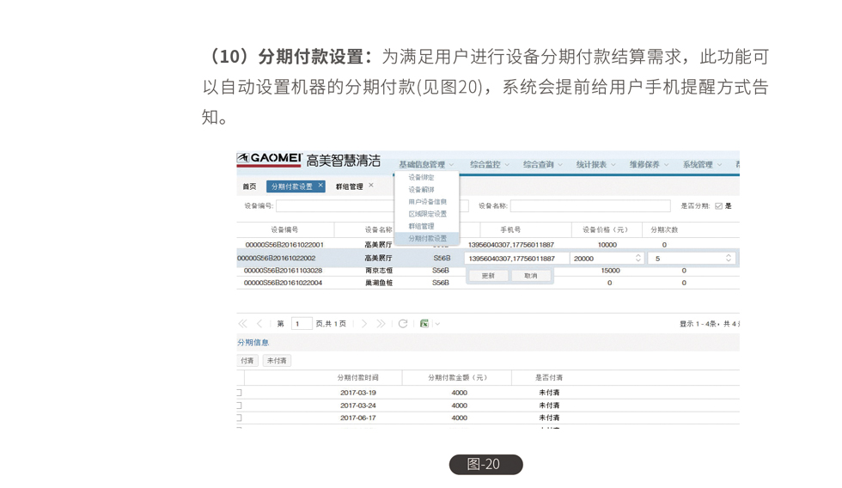Close the 分期付款设置 tab
The image size is (842, 488).
coord(320,186)
